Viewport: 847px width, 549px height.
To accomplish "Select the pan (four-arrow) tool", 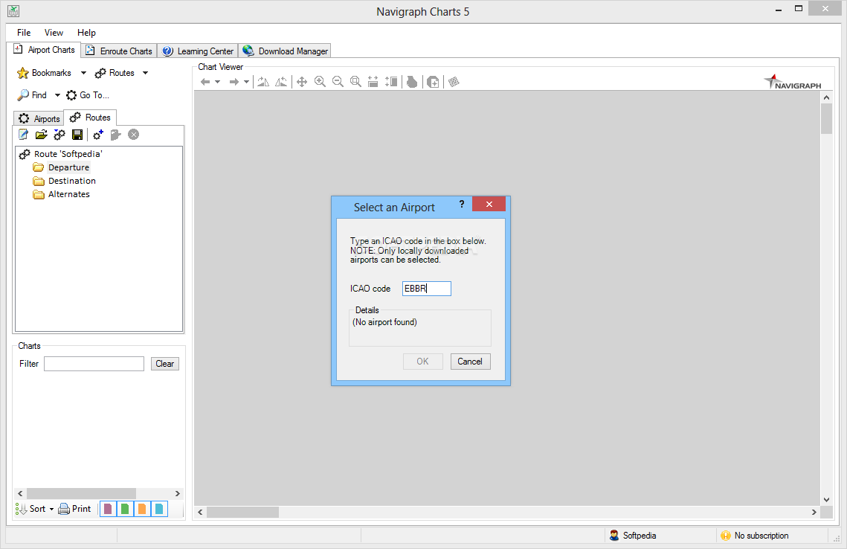I will pos(302,82).
